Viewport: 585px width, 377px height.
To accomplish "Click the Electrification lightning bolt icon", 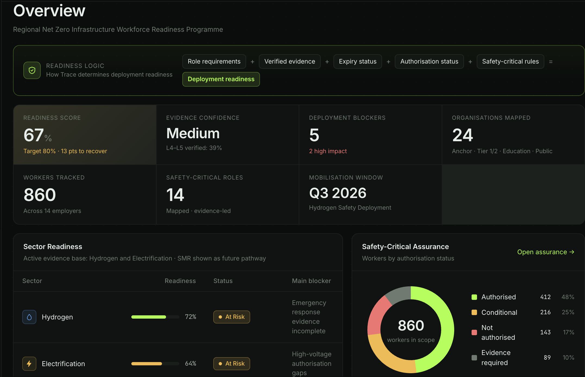I will click(x=29, y=364).
